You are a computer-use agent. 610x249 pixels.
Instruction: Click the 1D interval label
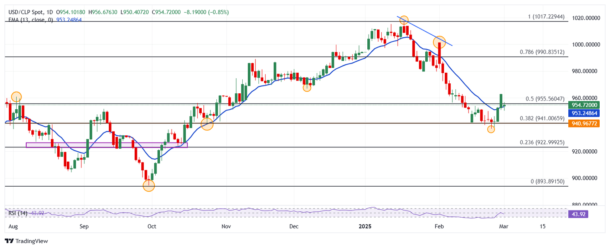49,12
